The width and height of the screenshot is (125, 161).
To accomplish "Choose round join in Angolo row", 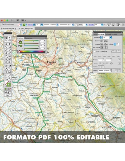I will point(104,44).
